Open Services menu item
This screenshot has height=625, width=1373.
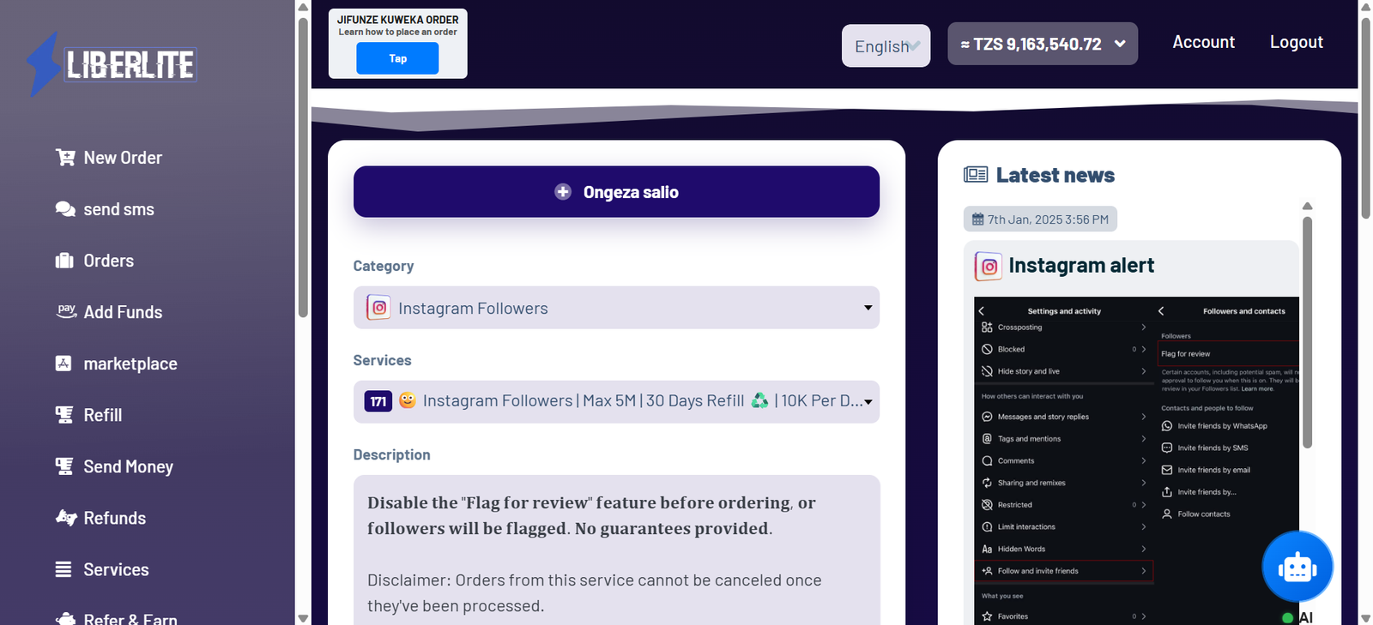coord(116,569)
